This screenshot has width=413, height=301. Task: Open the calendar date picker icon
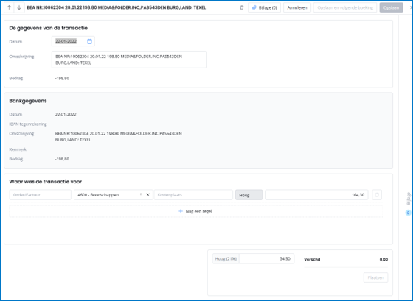coord(89,41)
